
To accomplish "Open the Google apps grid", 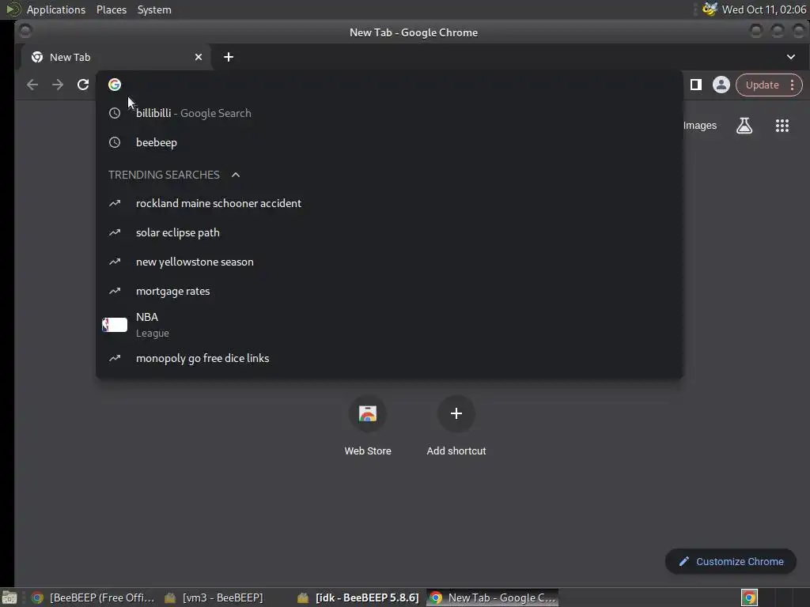I will point(782,126).
